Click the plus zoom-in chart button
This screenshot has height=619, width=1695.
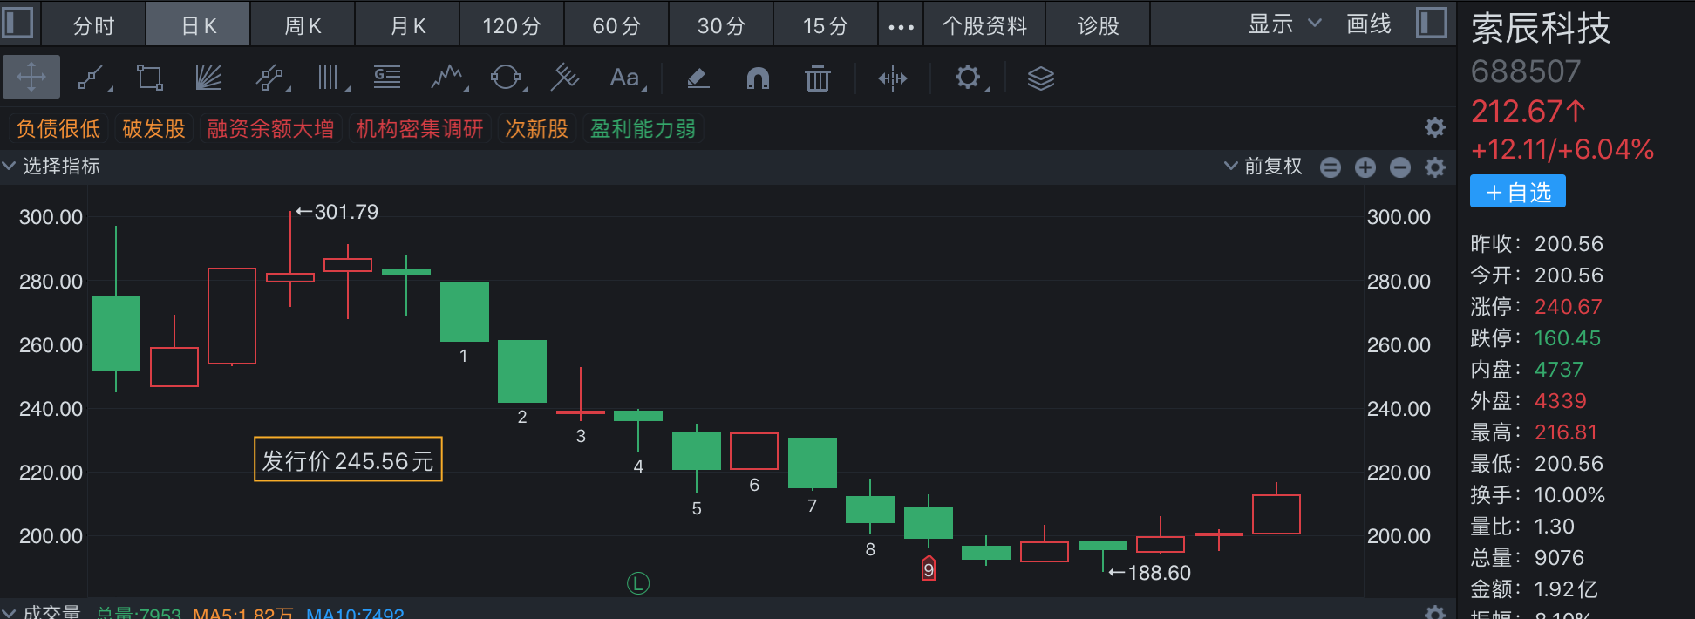click(x=1365, y=167)
